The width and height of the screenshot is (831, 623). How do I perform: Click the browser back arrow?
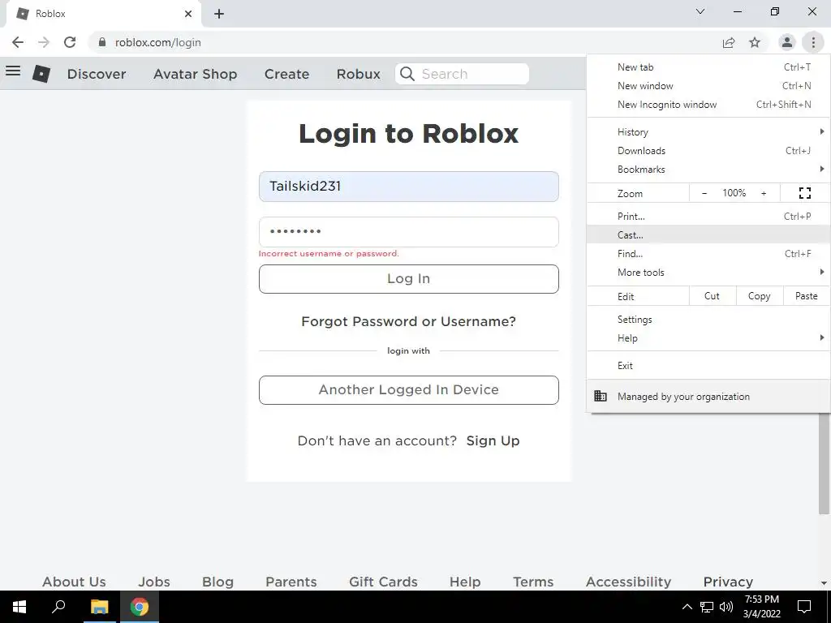pyautogui.click(x=18, y=42)
